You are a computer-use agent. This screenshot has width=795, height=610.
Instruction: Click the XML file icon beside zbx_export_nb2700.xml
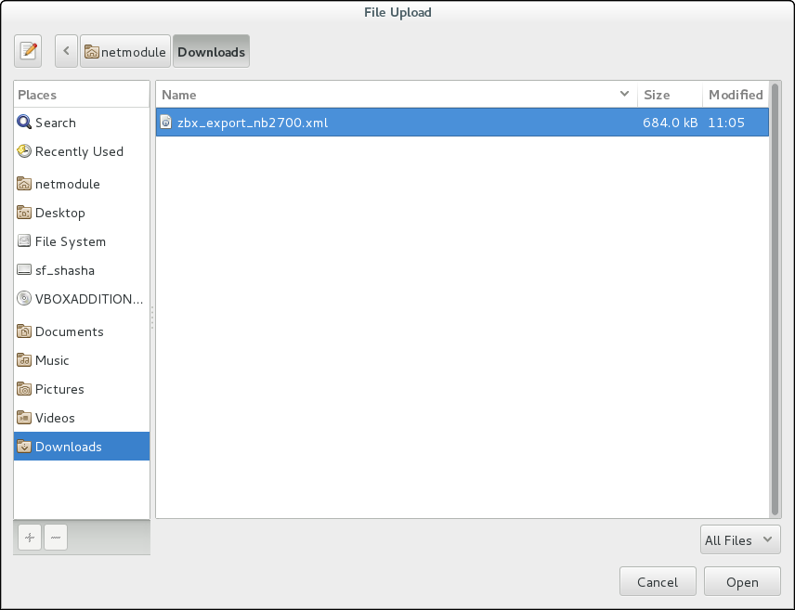pos(166,123)
